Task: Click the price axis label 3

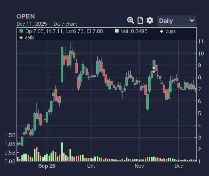Action: (200, 138)
